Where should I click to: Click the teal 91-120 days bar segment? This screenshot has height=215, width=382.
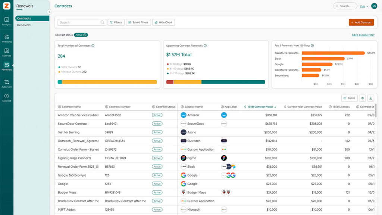click(233, 82)
